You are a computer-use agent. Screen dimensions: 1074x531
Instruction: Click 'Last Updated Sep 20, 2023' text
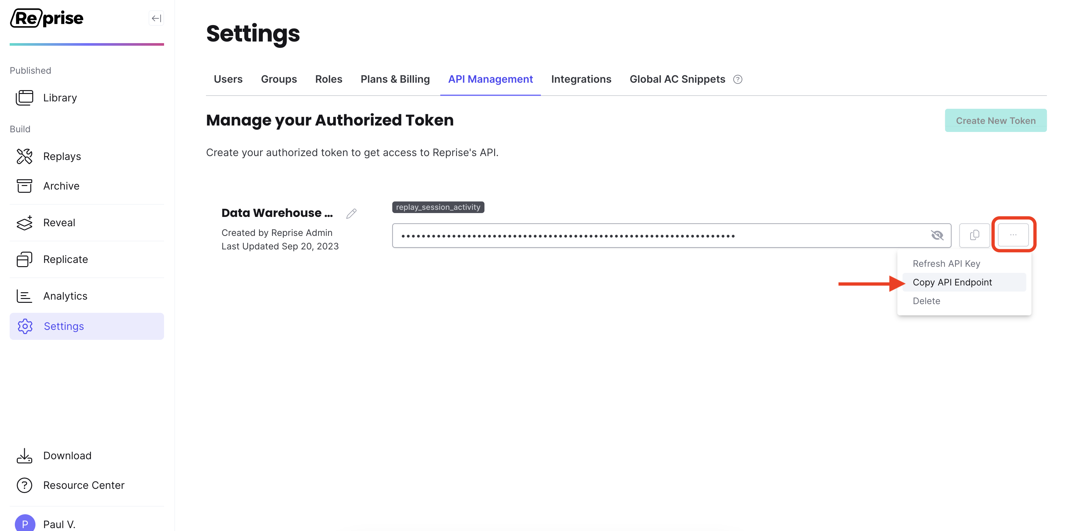(280, 247)
